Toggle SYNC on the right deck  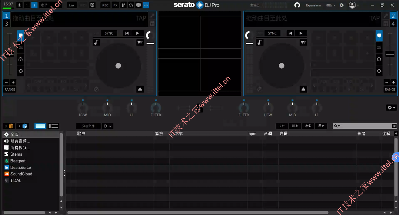coord(272,33)
